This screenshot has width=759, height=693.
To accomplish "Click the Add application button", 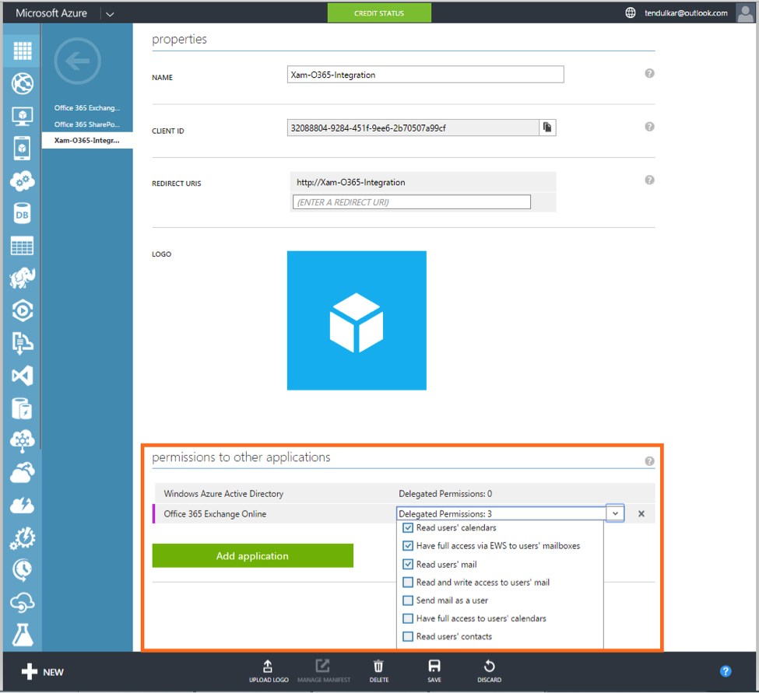I will pos(252,555).
